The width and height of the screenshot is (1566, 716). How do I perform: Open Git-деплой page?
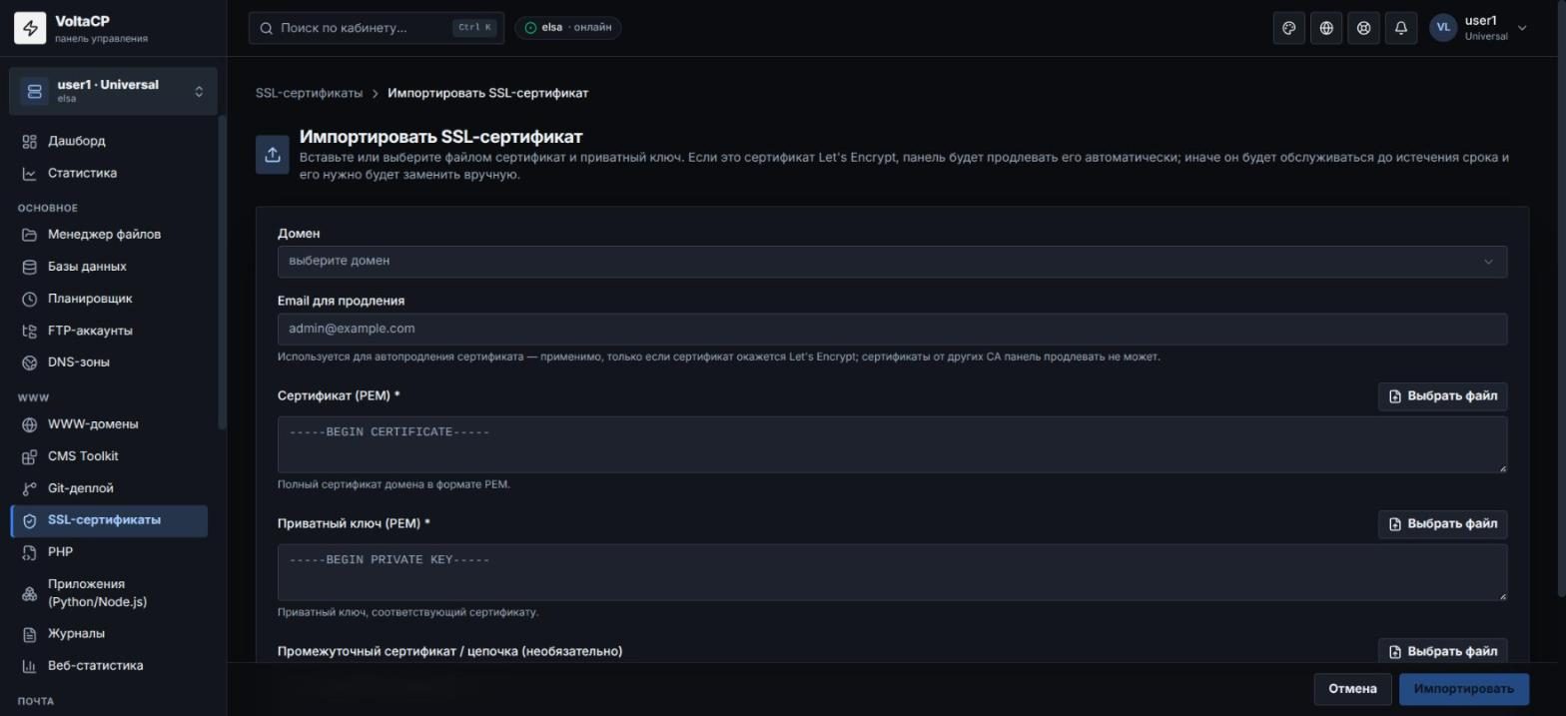click(109, 488)
